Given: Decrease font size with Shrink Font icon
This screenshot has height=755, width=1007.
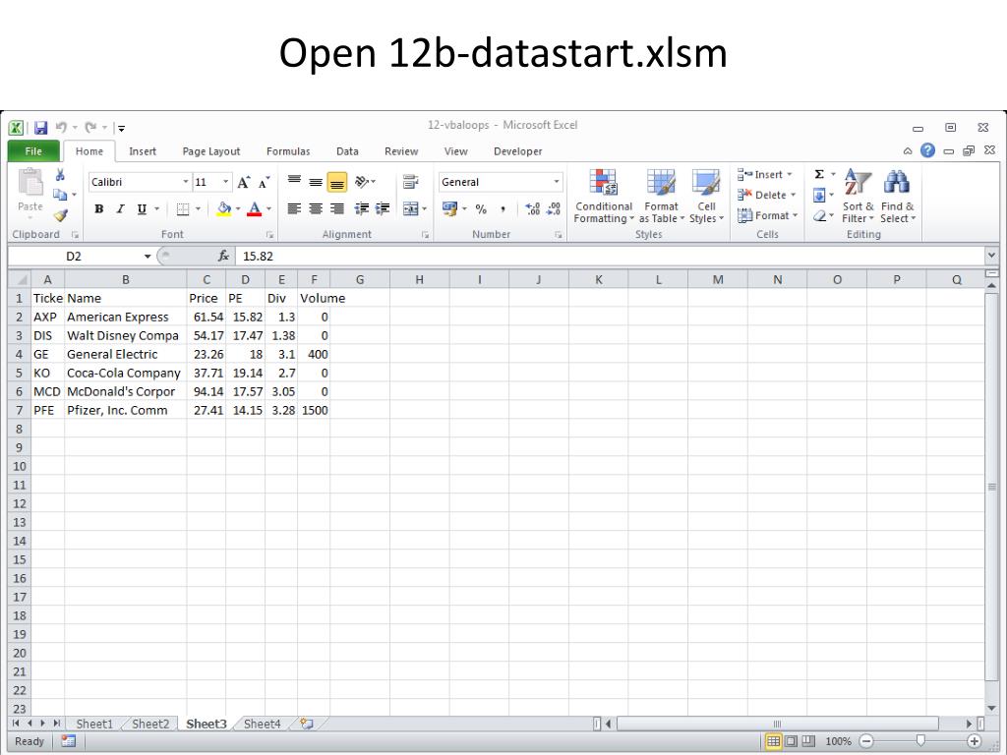Looking at the screenshot, I should pyautogui.click(x=264, y=182).
